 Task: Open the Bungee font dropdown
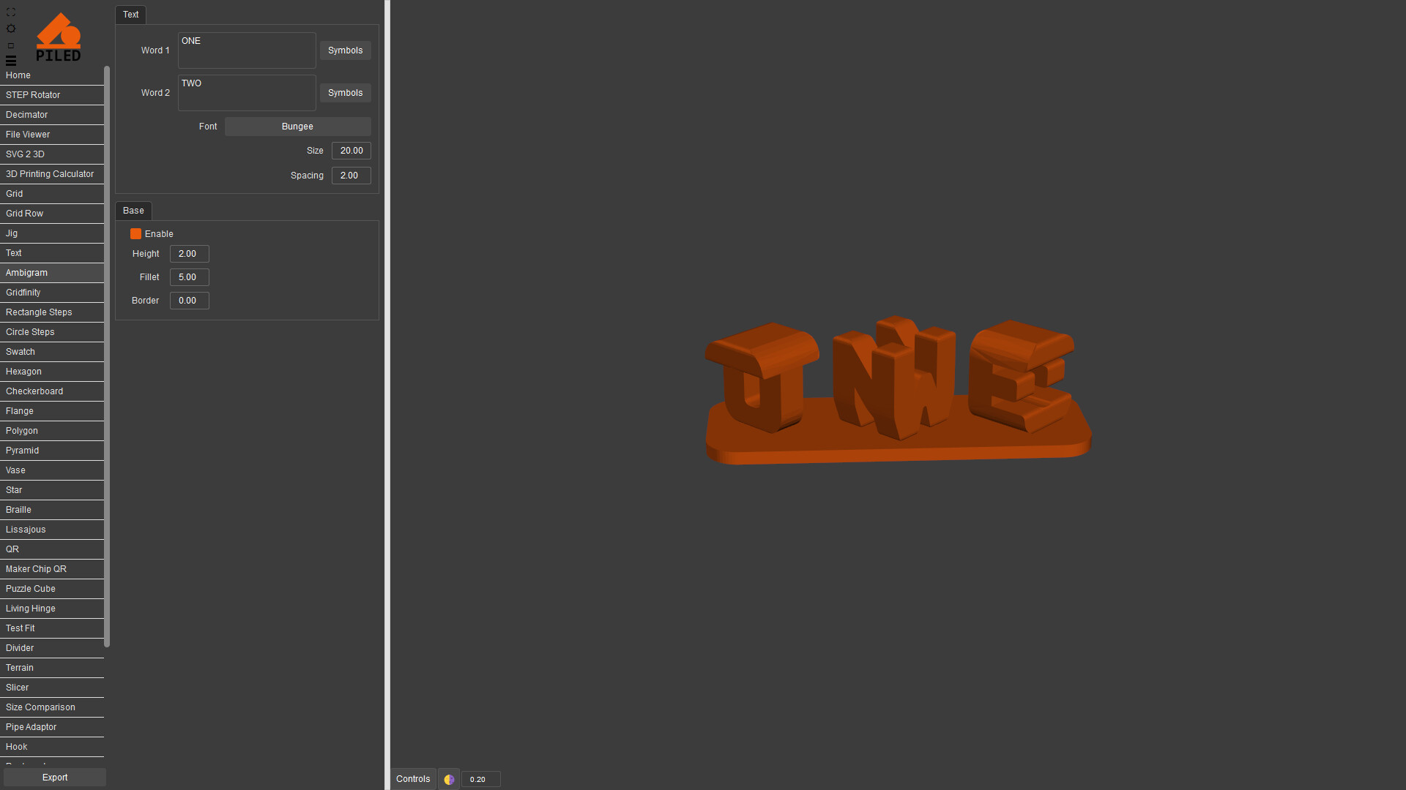point(297,127)
